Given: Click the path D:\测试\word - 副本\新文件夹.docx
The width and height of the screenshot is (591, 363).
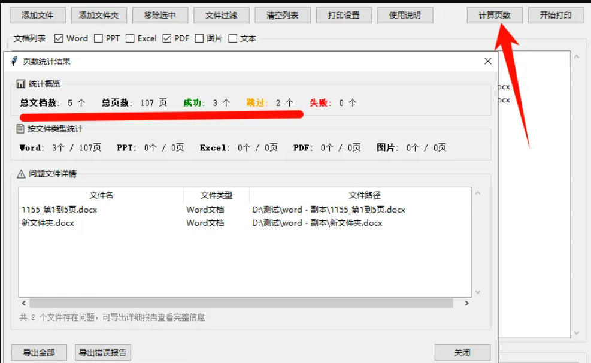Looking at the screenshot, I should point(317,223).
